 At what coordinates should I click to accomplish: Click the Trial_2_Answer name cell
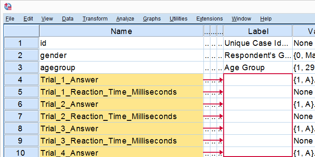(121, 104)
